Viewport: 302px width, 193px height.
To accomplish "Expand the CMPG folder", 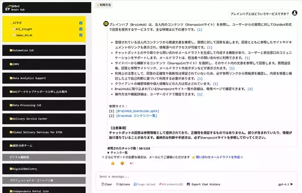I will (x=44, y=65).
